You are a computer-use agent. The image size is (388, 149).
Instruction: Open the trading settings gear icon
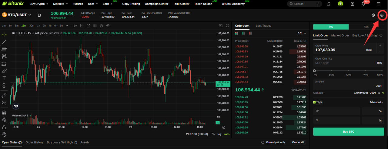[x=382, y=15]
